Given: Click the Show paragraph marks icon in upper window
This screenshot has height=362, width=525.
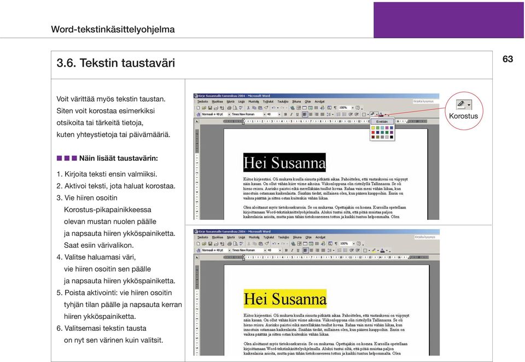Looking at the screenshot, I should point(335,108).
